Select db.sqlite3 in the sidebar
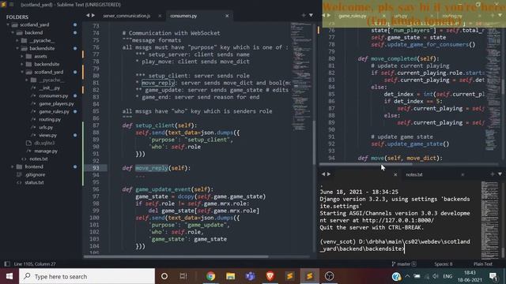The height and width of the screenshot is (284, 506). click(44, 143)
